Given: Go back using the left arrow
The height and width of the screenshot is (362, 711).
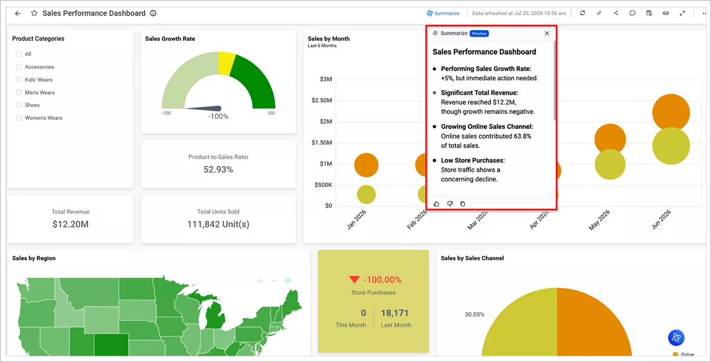Looking at the screenshot, I should [x=18, y=13].
